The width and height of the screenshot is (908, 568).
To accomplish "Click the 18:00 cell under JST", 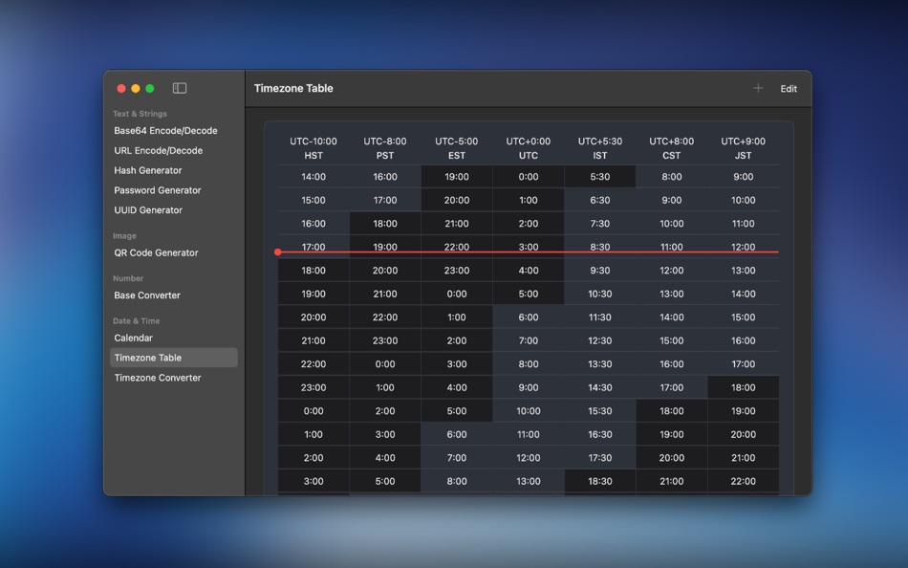I will tap(744, 387).
